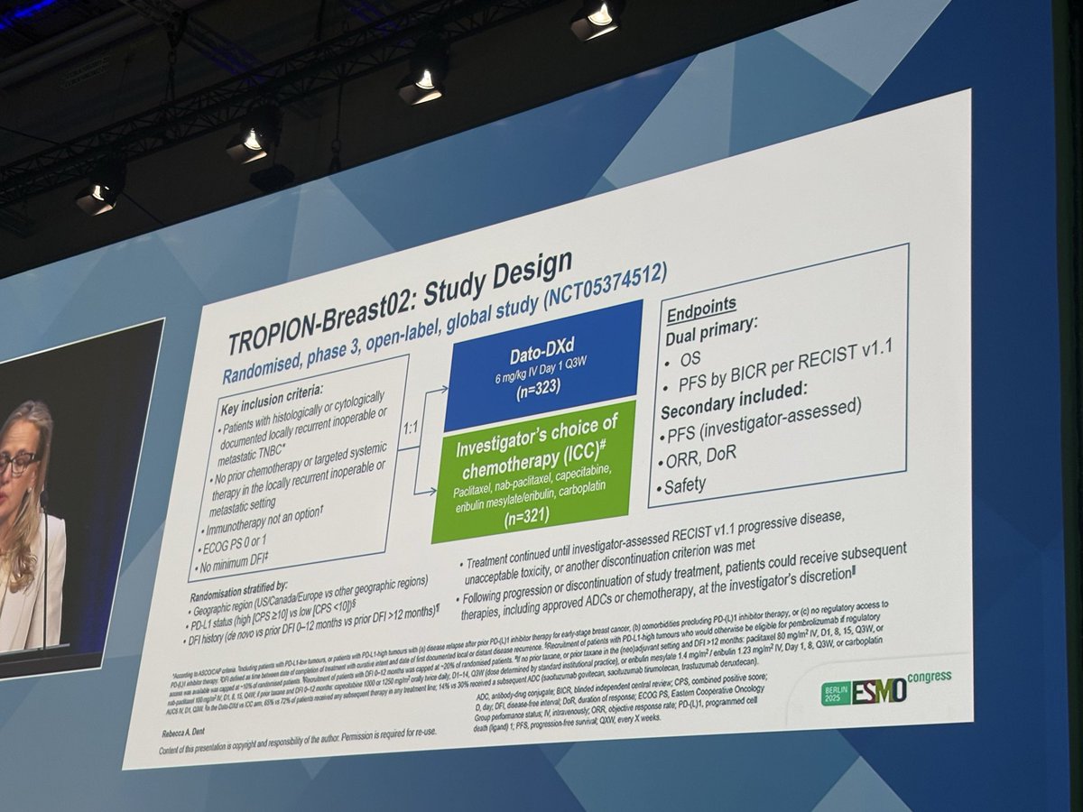The width and height of the screenshot is (1083, 812).
Task: Click the 'Dual primary:' label
Action: 711,329
